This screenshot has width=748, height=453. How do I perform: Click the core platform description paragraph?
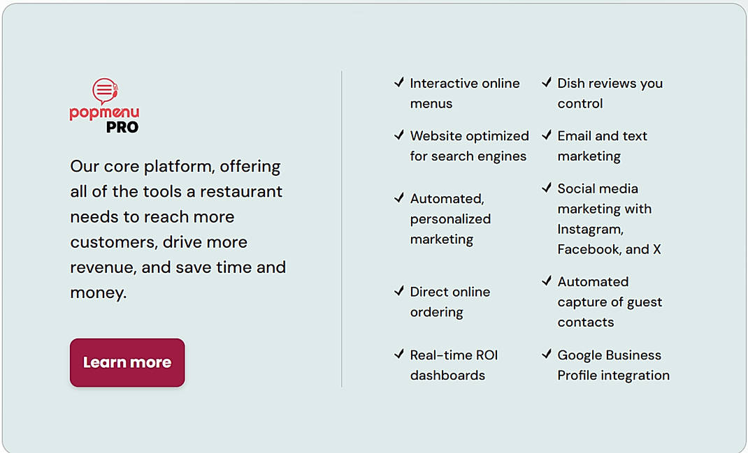pos(178,229)
